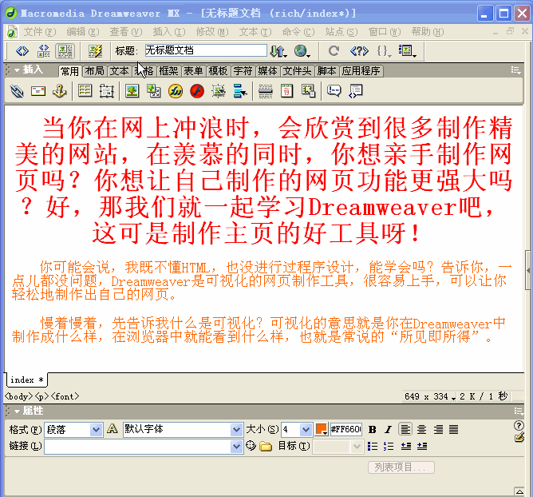
Task: Insert Rollover Image icon
Action: [219, 91]
